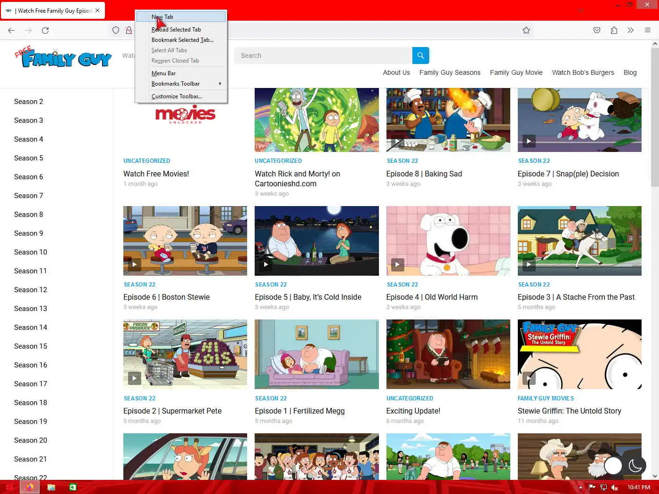This screenshot has height=494, width=659.
Task: Click the page vertical scrollbar thumb
Action: click(x=655, y=118)
